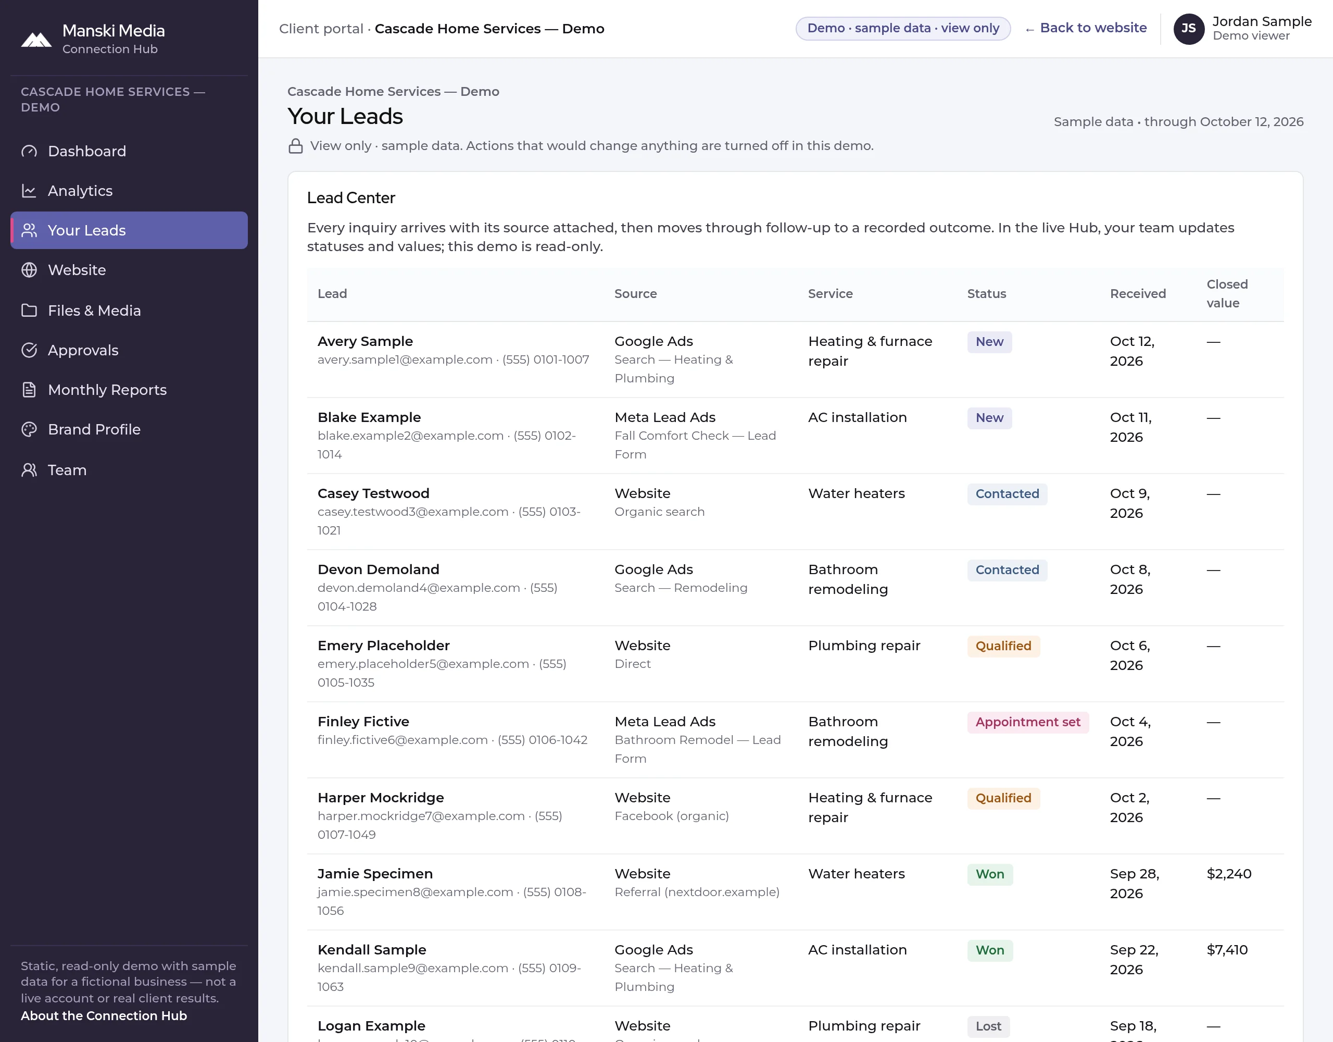This screenshot has height=1042, width=1333.
Task: Go to Analytics in the sidebar
Action: pos(129,191)
